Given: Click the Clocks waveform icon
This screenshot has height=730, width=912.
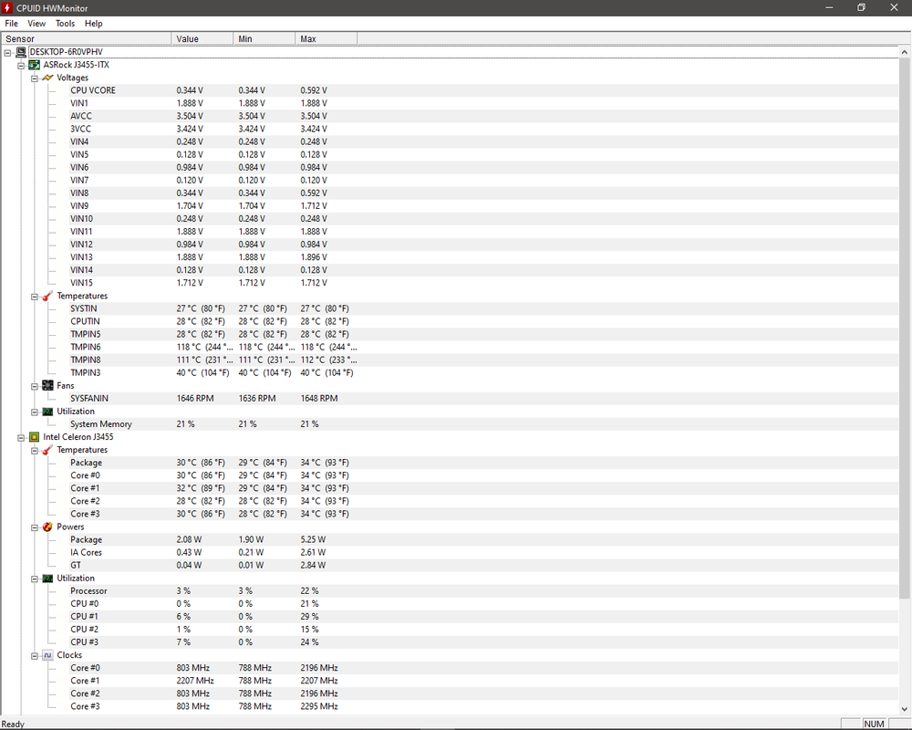Looking at the screenshot, I should [47, 655].
